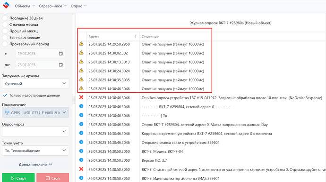Click warning icon for 14:30:35.3035 row
This screenshot has height=182, width=326.
click(81, 79)
